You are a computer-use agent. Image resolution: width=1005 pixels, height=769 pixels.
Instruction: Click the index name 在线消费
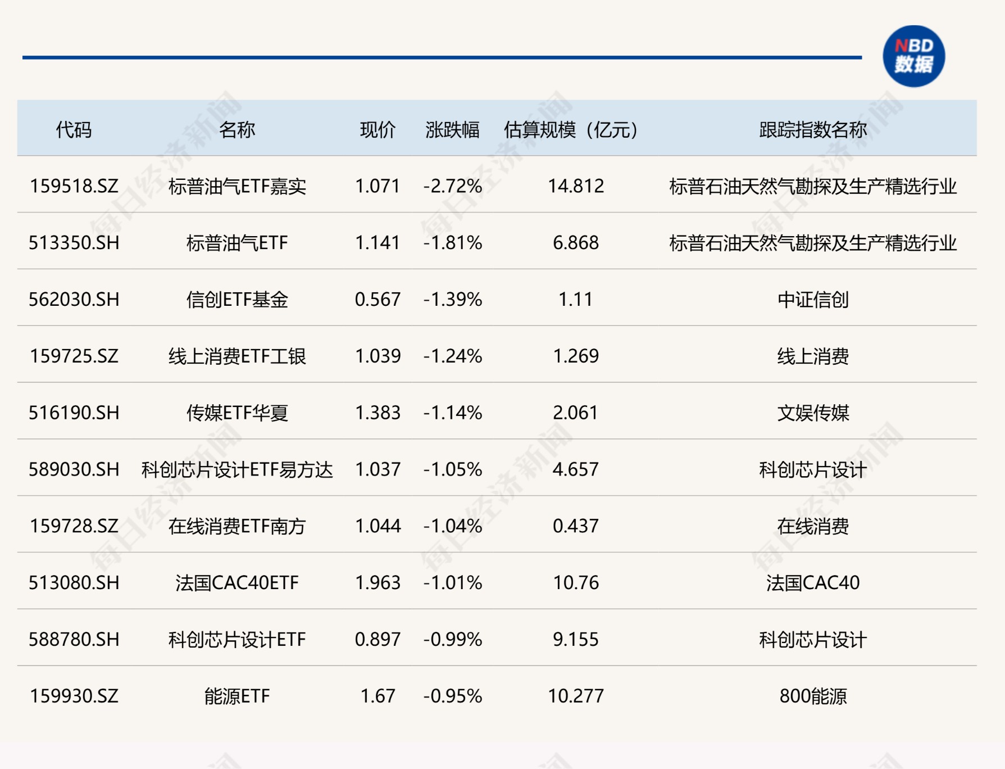[813, 526]
